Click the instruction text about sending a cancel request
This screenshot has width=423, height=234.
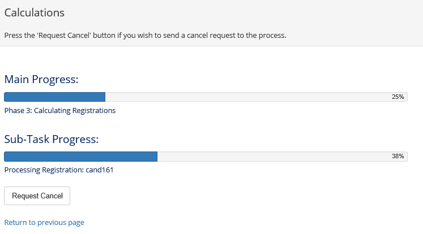coord(145,35)
